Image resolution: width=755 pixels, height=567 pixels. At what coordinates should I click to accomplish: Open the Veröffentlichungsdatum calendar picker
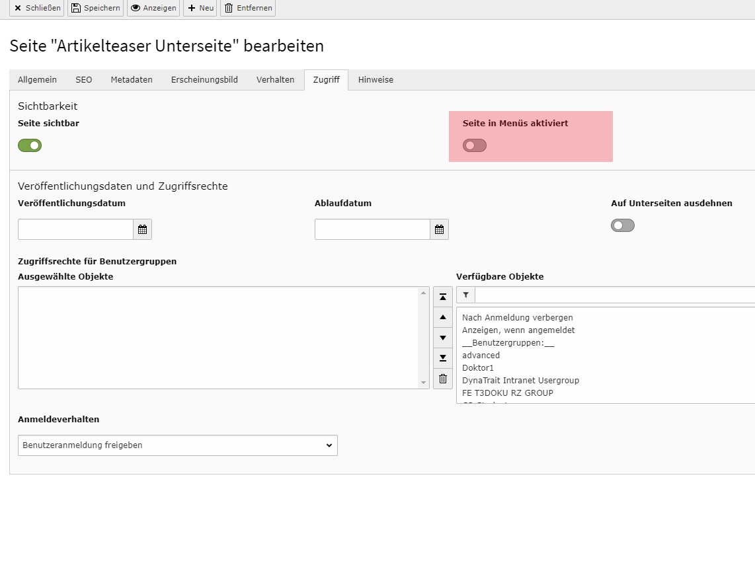[142, 230]
